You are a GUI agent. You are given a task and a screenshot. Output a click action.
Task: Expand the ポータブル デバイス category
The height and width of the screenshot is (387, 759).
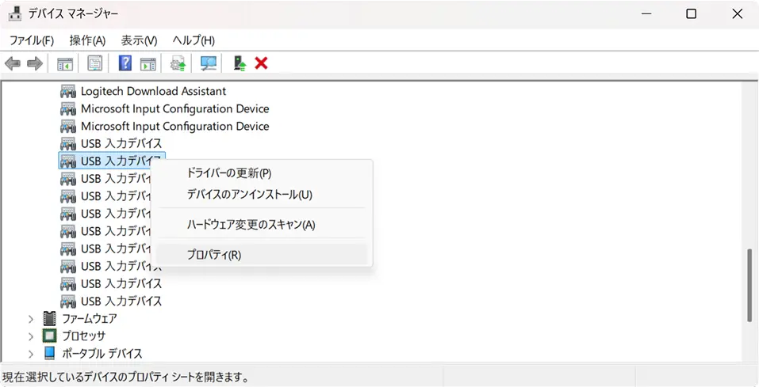pos(31,354)
